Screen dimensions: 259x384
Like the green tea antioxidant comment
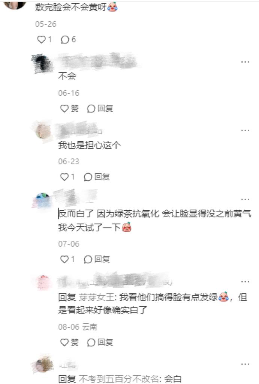coord(67,259)
